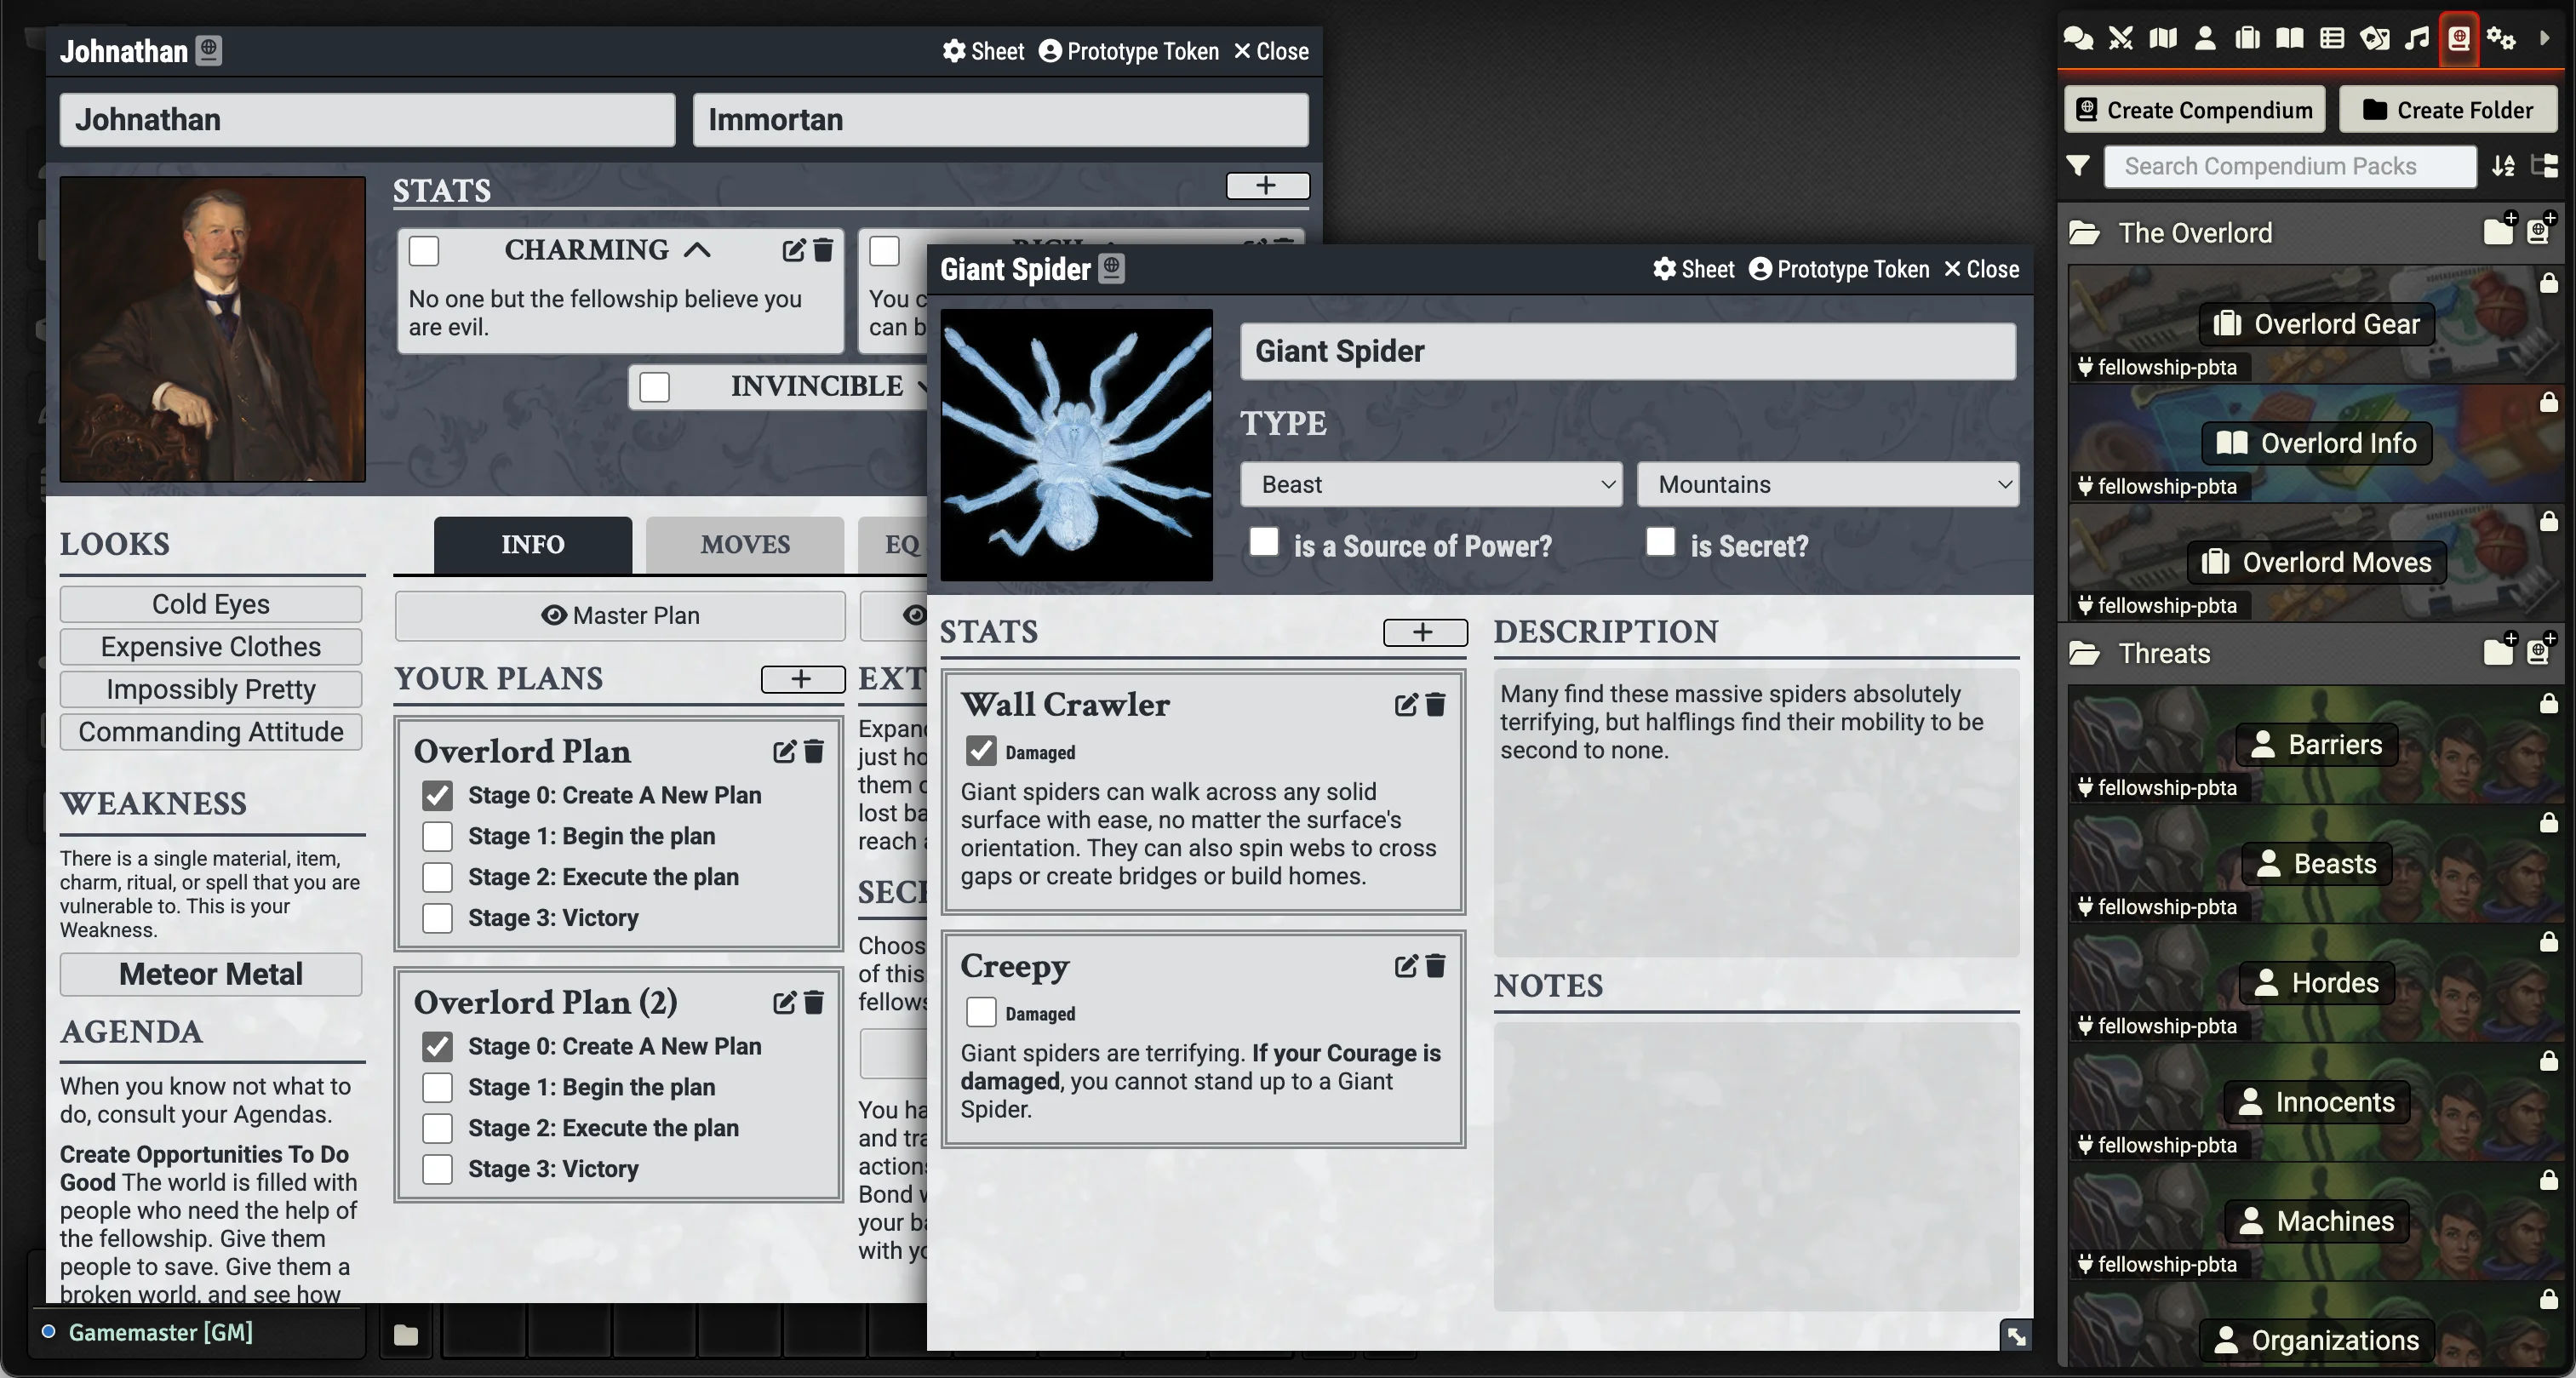Open the Beast type dropdown
The width and height of the screenshot is (2576, 1378).
point(1430,484)
